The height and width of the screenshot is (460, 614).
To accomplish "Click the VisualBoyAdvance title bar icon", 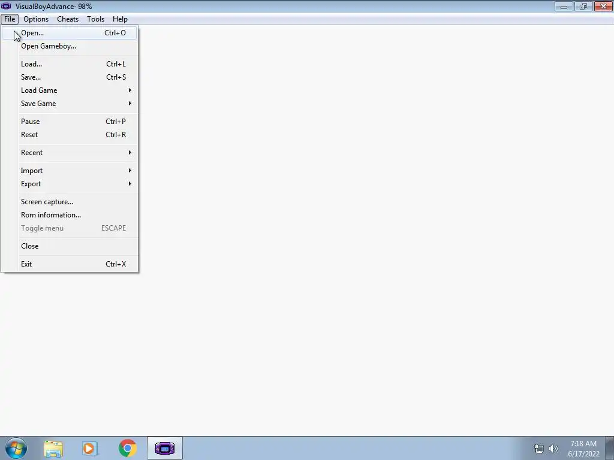I will pos(6,6).
